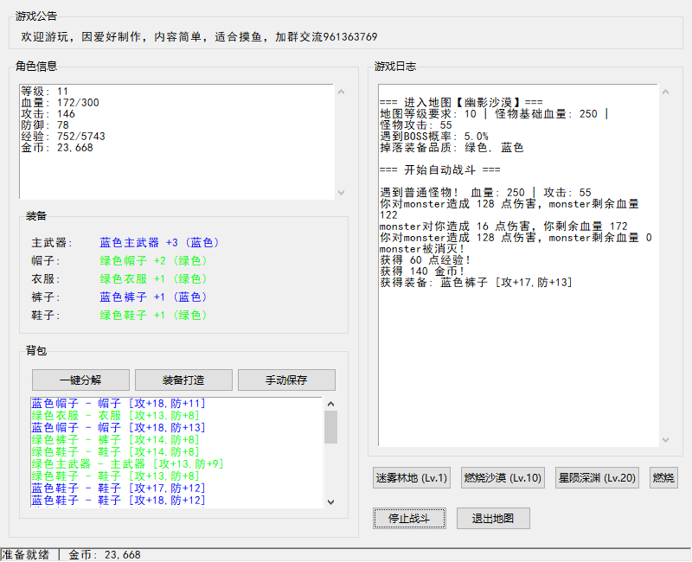Click inside the character info text box
The image size is (692, 562).
(x=173, y=173)
